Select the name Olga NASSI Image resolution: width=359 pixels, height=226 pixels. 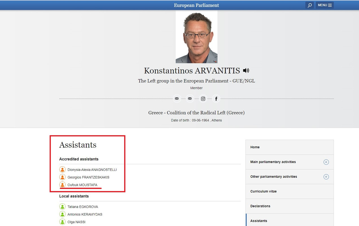coord(76,222)
